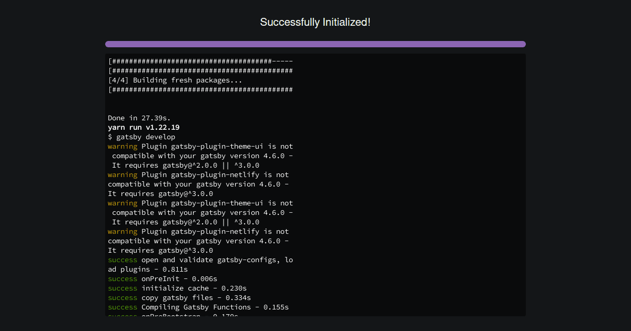This screenshot has height=331, width=631.
Task: Click the top progress hash bar line
Action: click(x=200, y=61)
